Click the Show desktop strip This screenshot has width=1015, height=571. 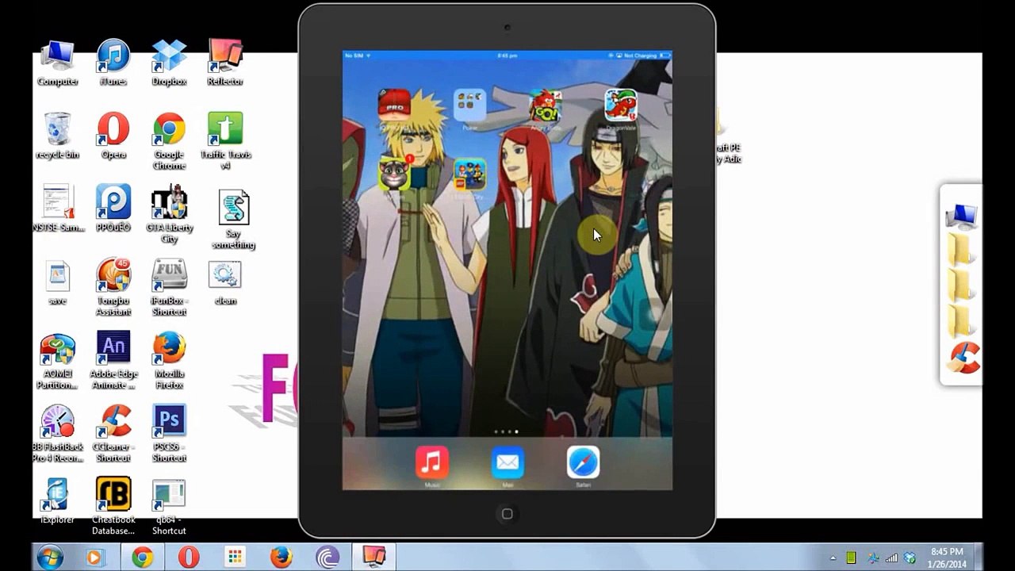point(979,558)
